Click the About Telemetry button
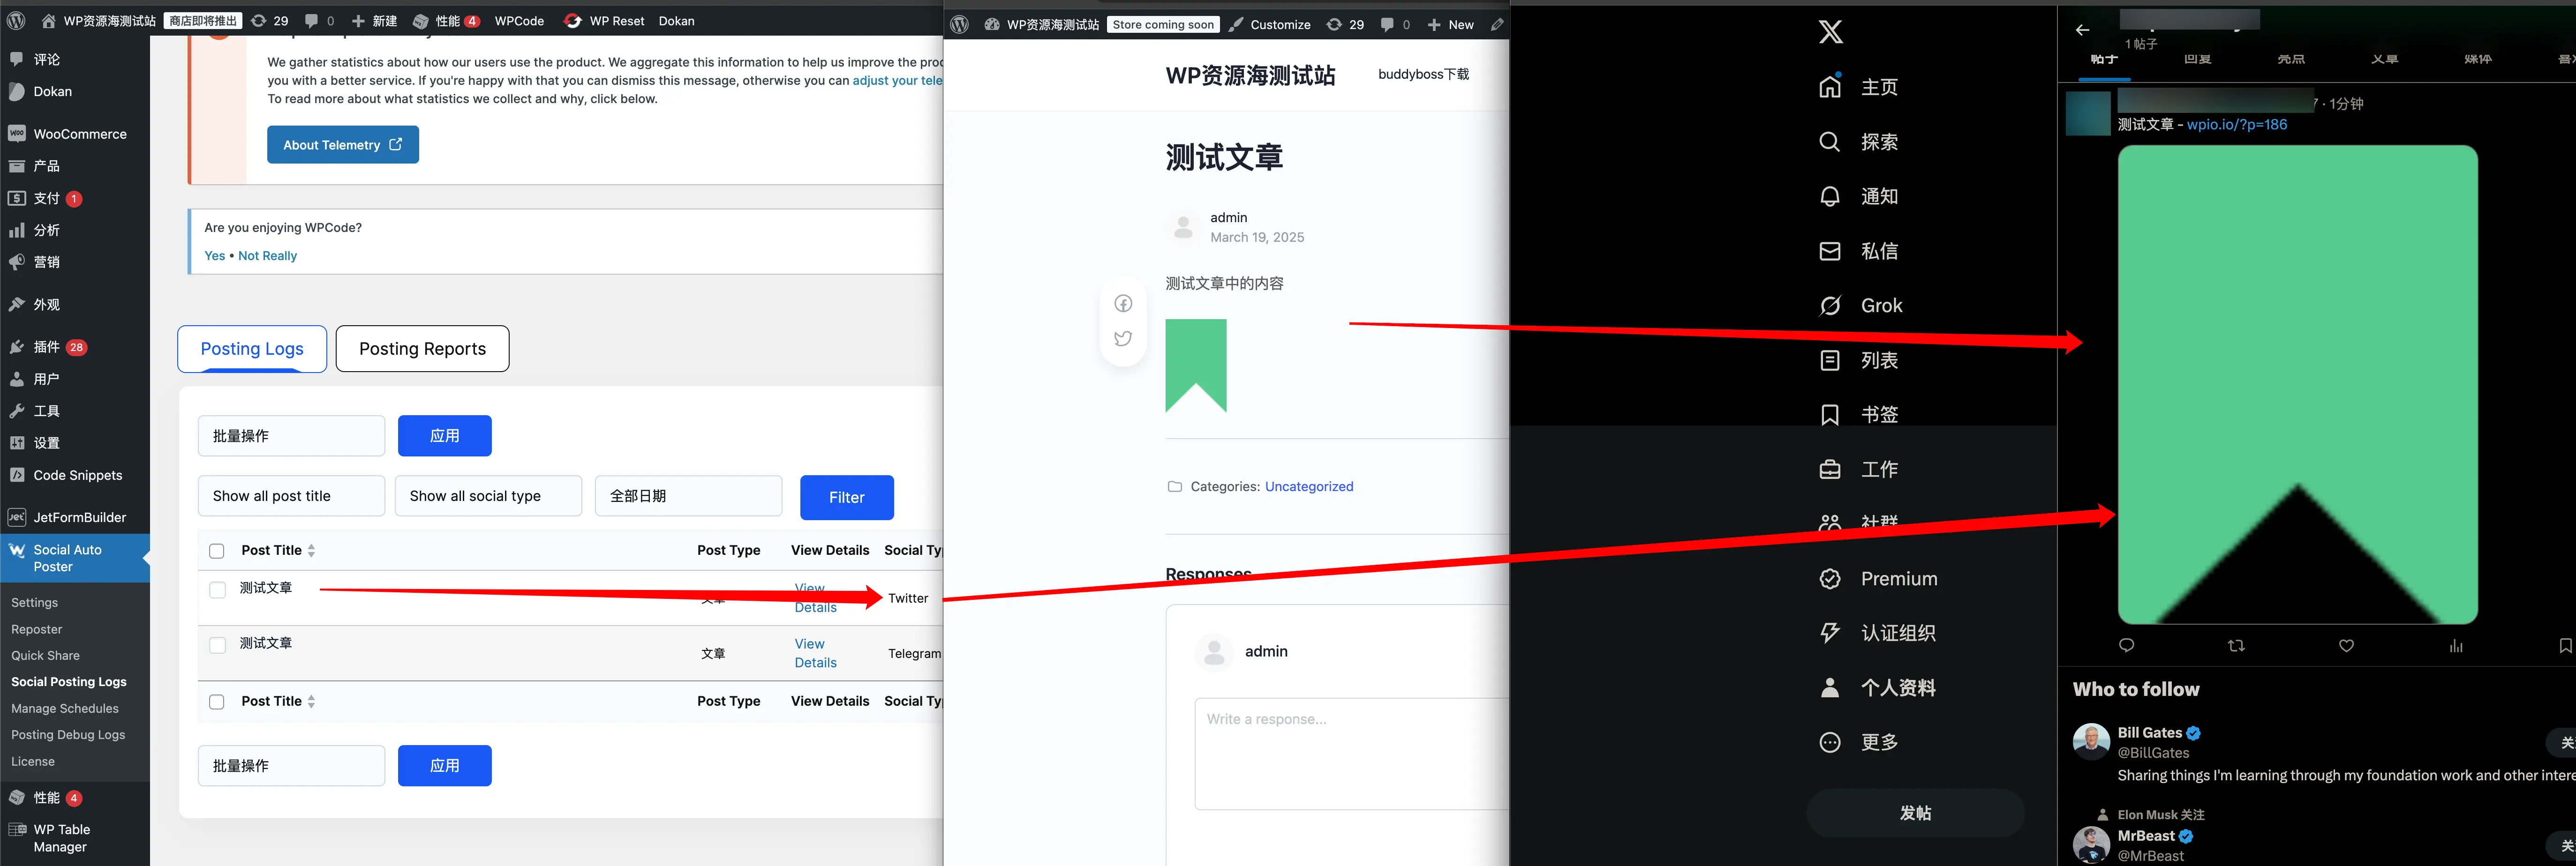2576x866 pixels. (343, 145)
